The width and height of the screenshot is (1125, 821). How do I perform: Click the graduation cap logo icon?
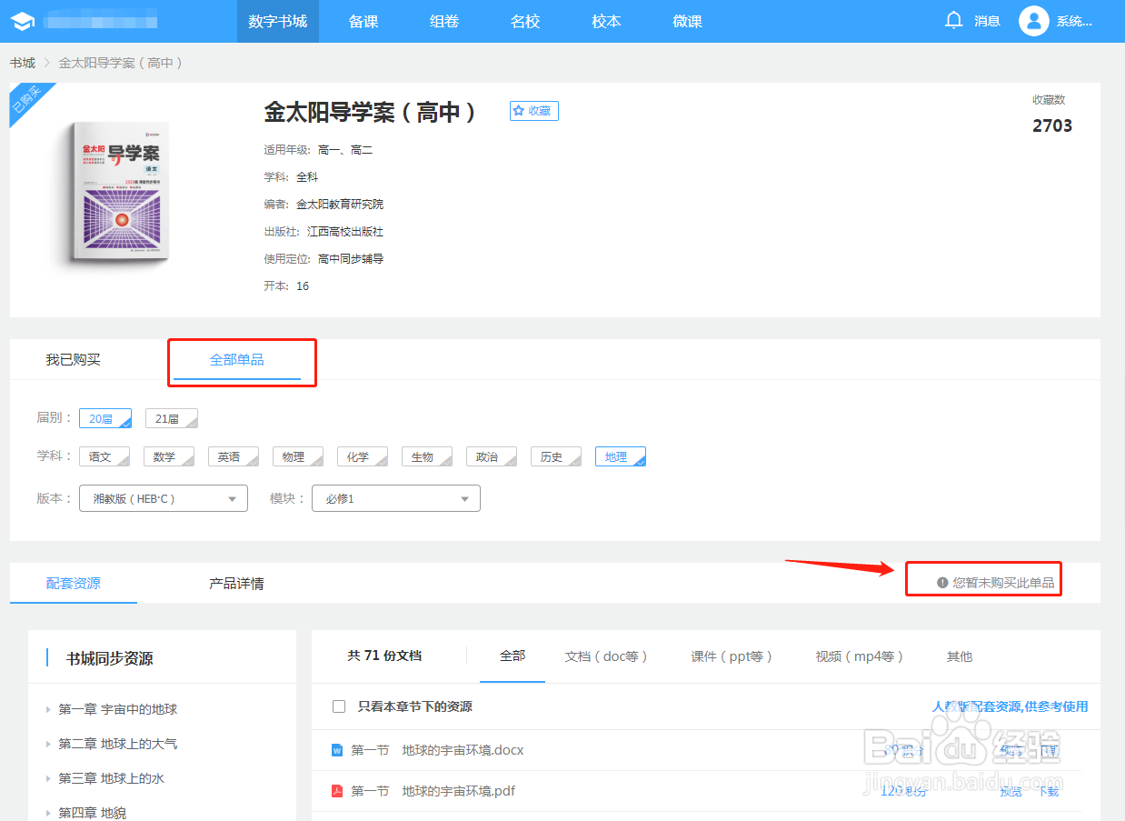[23, 21]
